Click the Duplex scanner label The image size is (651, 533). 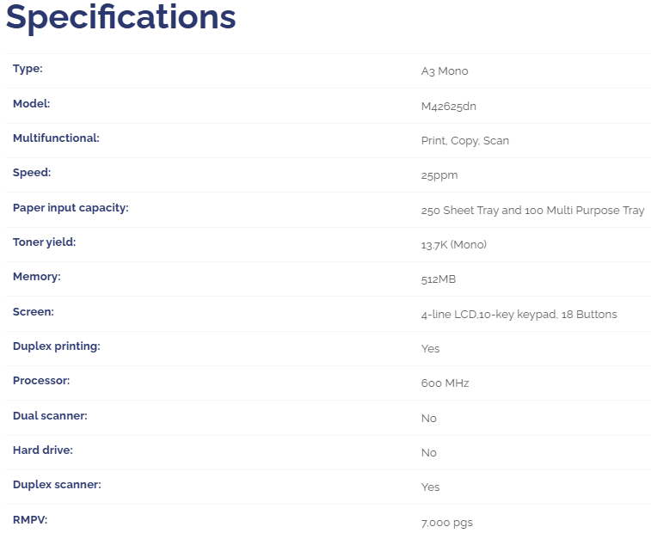click(x=57, y=485)
